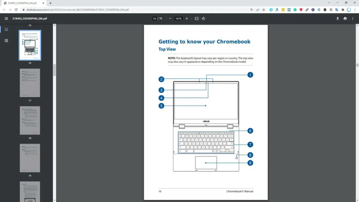The height and width of the screenshot is (202, 359).
Task: Show document outline view in sidebar
Action: point(6,41)
